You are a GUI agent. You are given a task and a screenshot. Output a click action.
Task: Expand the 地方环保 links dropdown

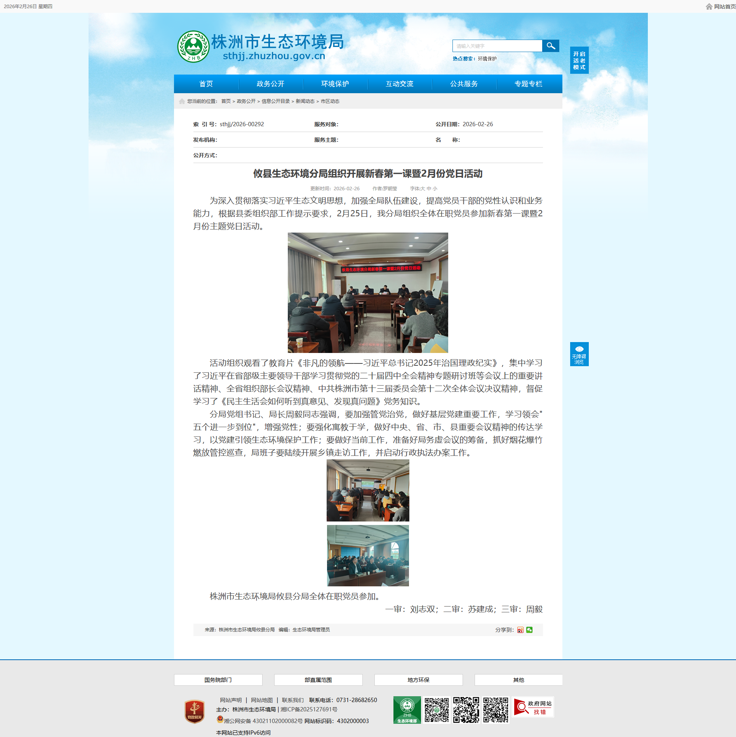pos(418,680)
